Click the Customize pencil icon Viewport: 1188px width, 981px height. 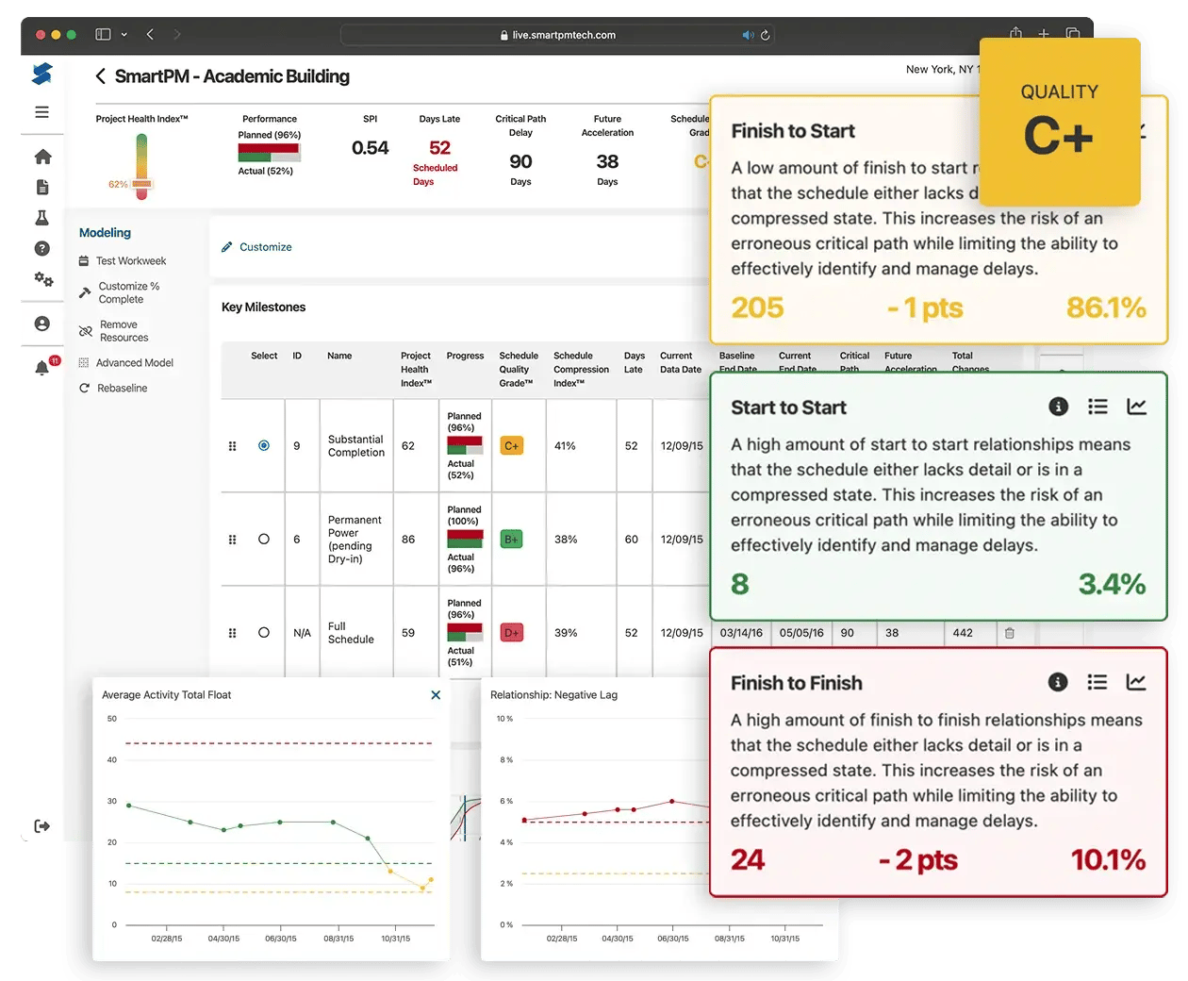pyautogui.click(x=226, y=247)
